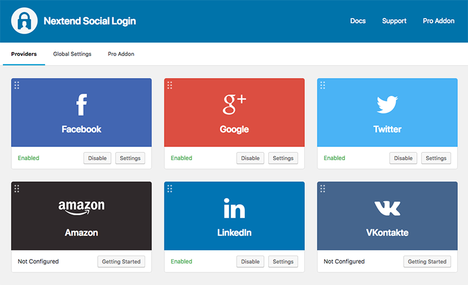Disable the LinkedIn provider
The height and width of the screenshot is (285, 468).
pyautogui.click(x=250, y=262)
